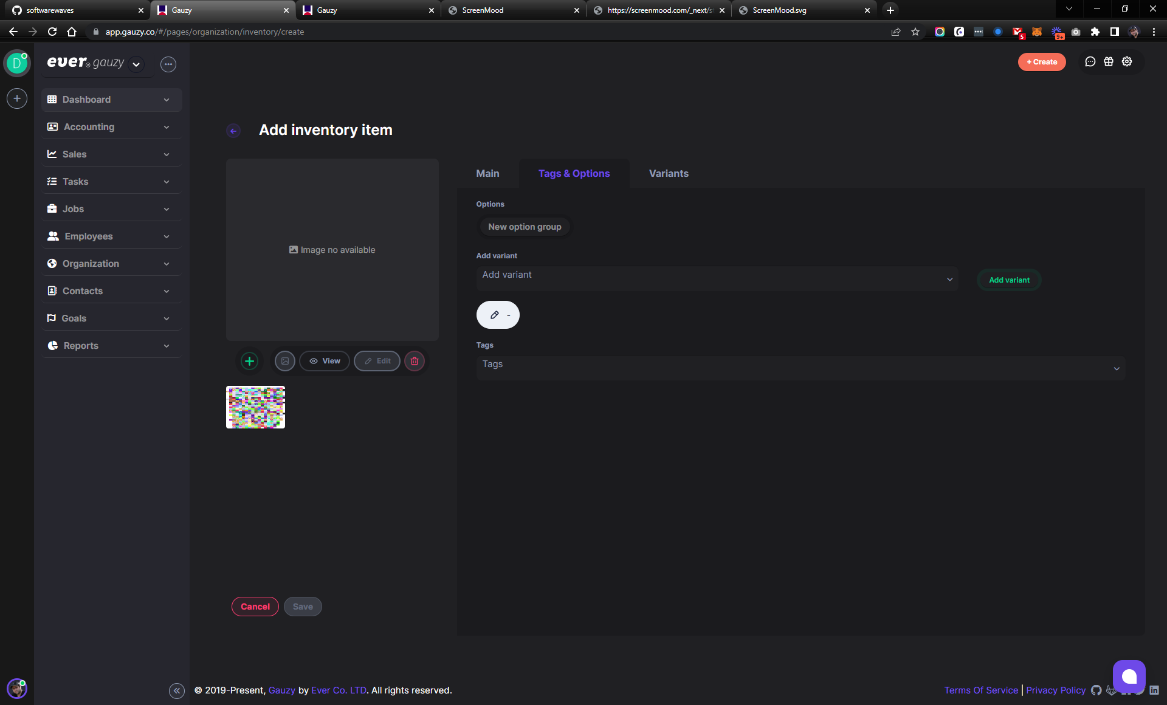
Task: Click the green Add variant button
Action: [x=1008, y=280]
